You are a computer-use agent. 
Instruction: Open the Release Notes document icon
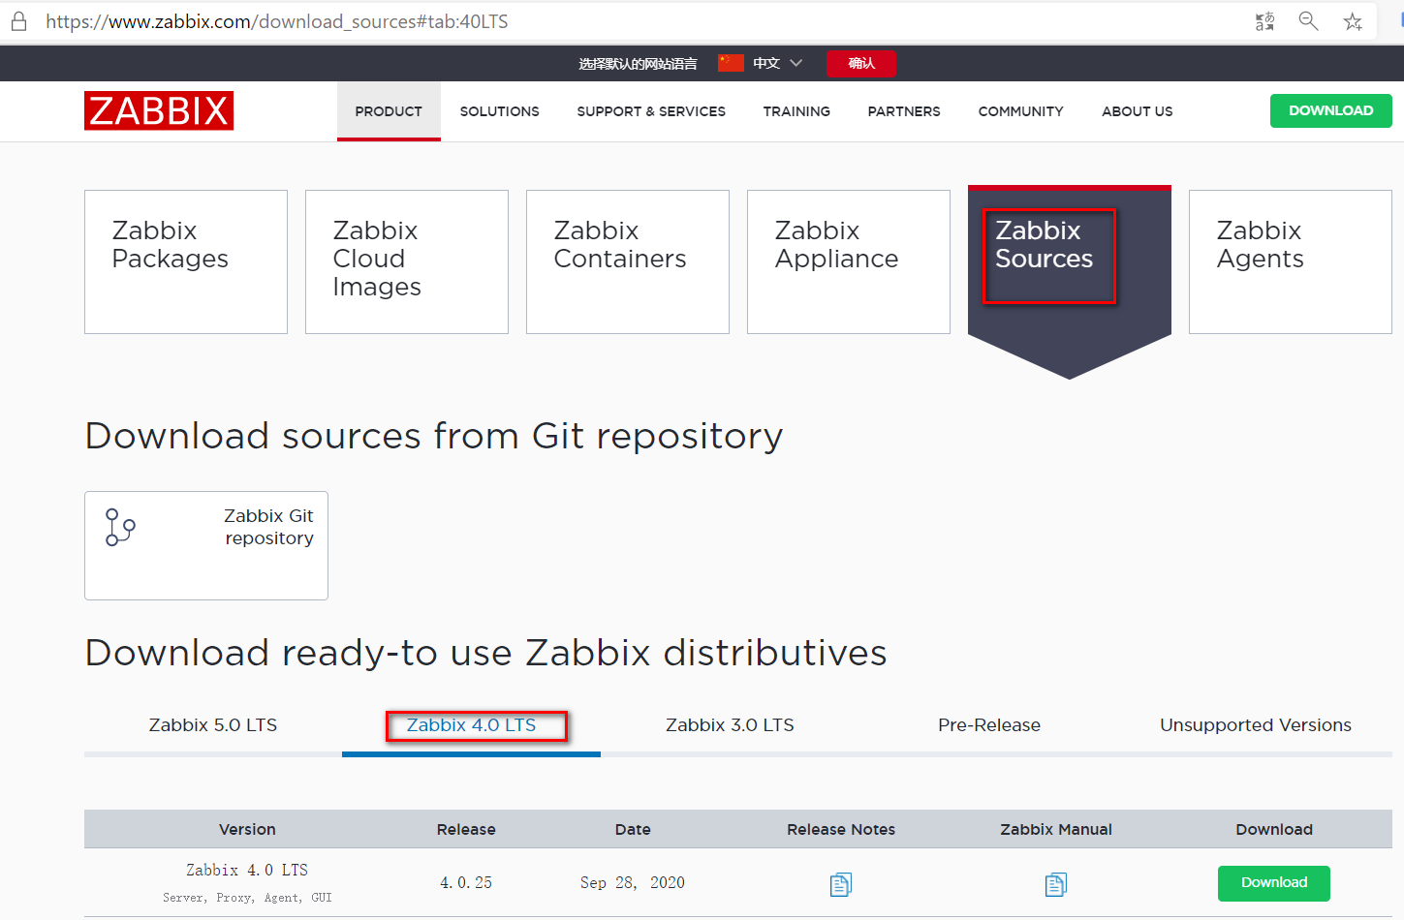(x=841, y=884)
